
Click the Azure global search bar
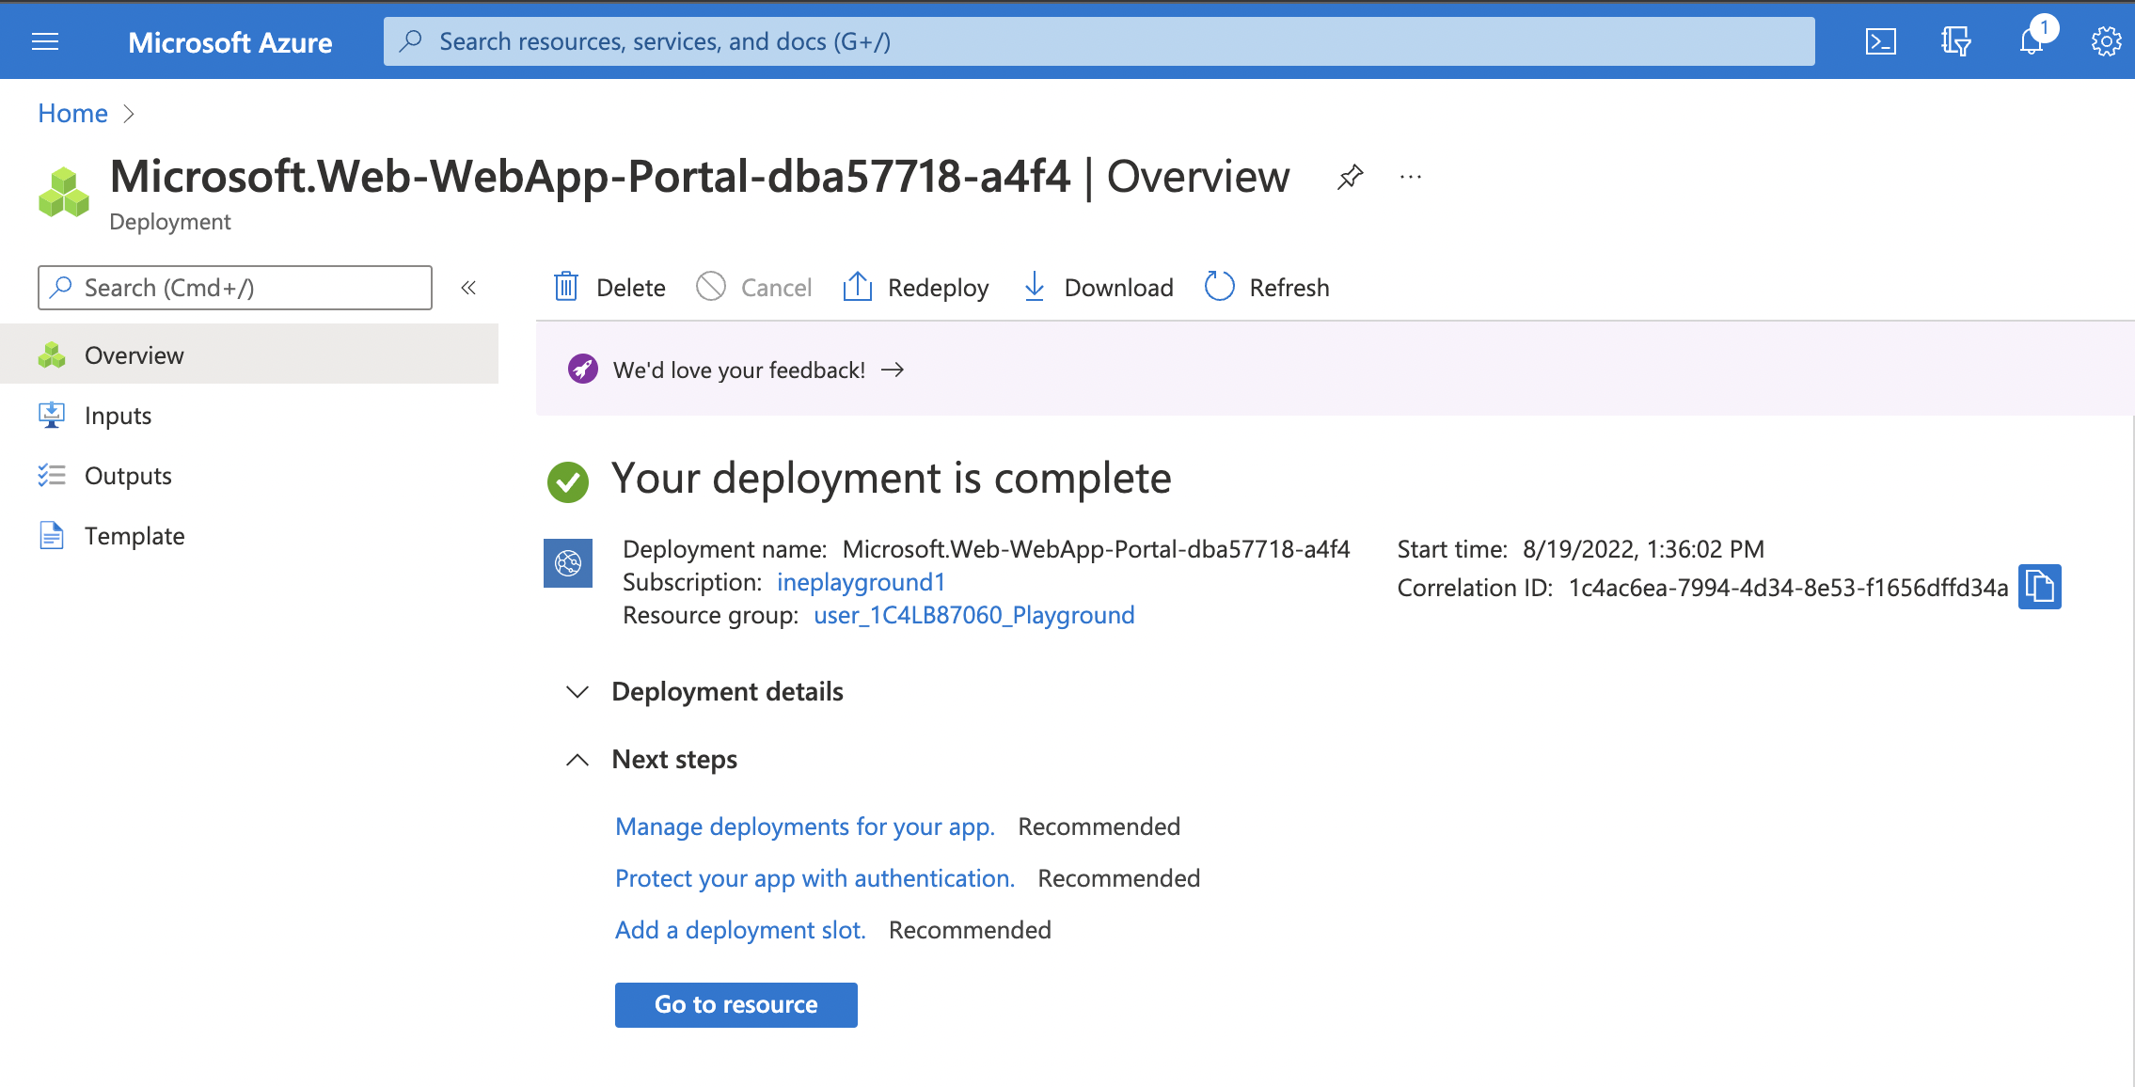(1099, 41)
